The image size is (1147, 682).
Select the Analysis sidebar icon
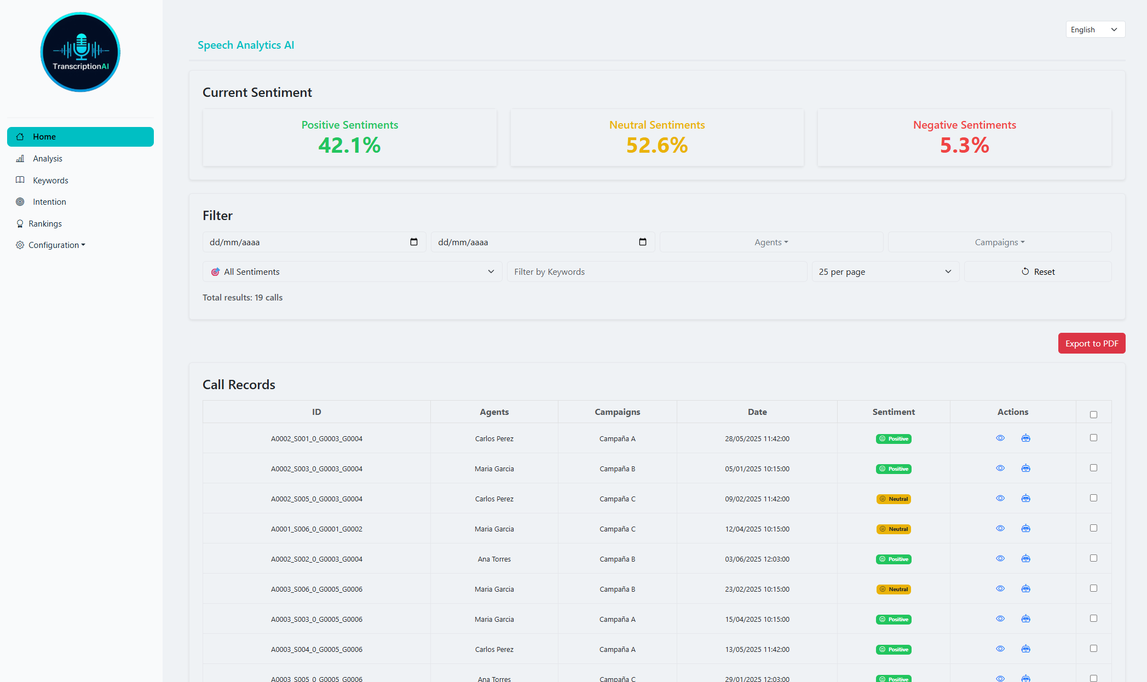[20, 158]
